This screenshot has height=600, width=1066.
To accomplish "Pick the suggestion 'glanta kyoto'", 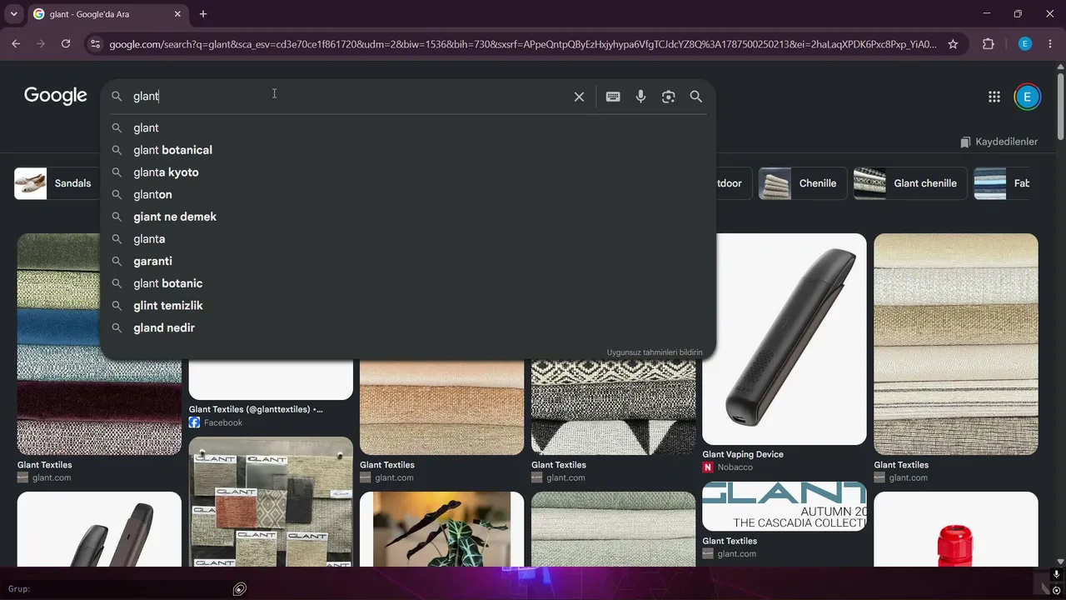I will click(408, 172).
